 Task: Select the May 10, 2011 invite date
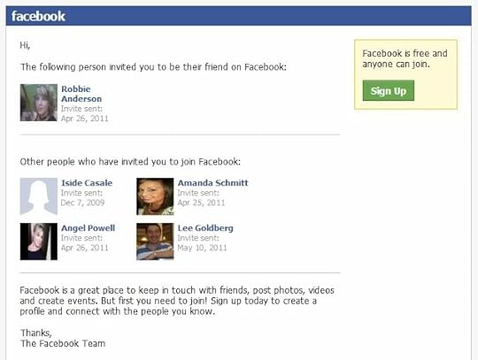[202, 248]
